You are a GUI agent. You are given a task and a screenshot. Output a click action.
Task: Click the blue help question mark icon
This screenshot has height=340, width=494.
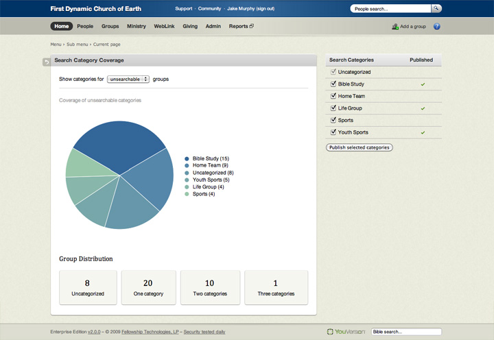point(437,27)
